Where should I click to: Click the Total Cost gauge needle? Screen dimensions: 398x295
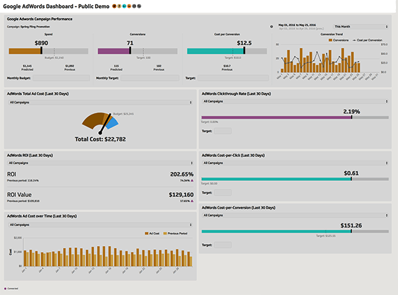105,124
